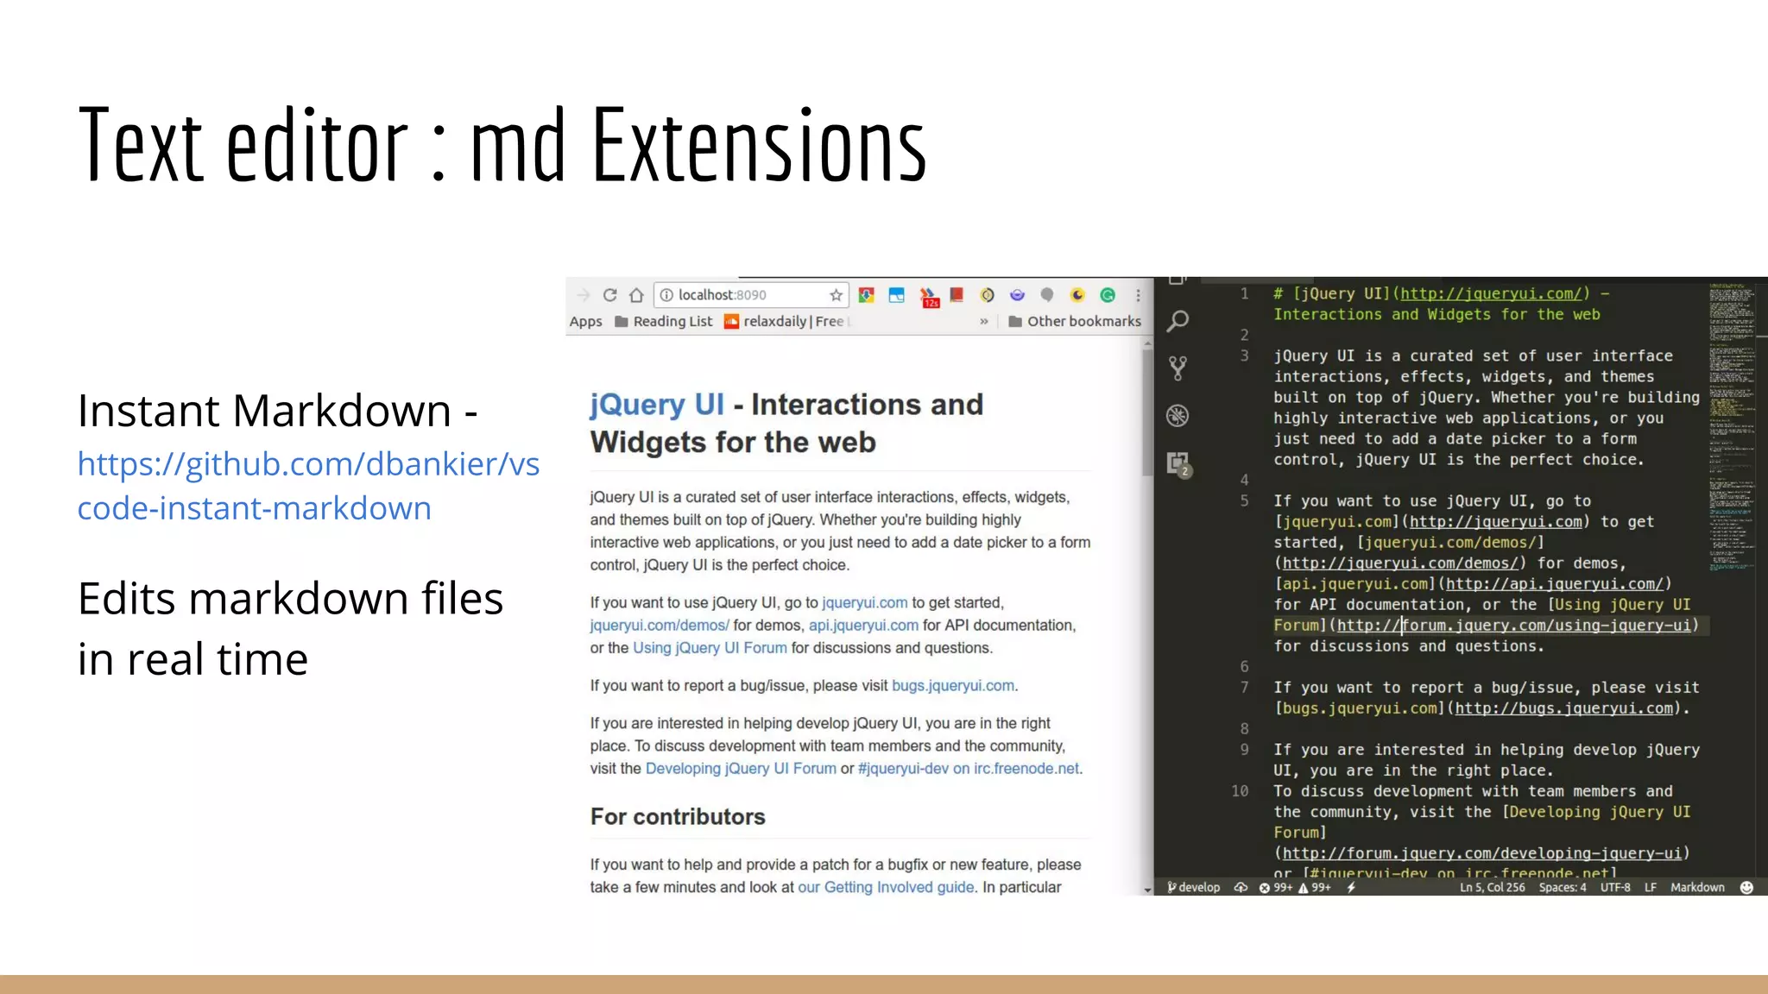This screenshot has width=1768, height=994.
Task: Click the lightning bolt status bar icon
Action: click(1351, 887)
